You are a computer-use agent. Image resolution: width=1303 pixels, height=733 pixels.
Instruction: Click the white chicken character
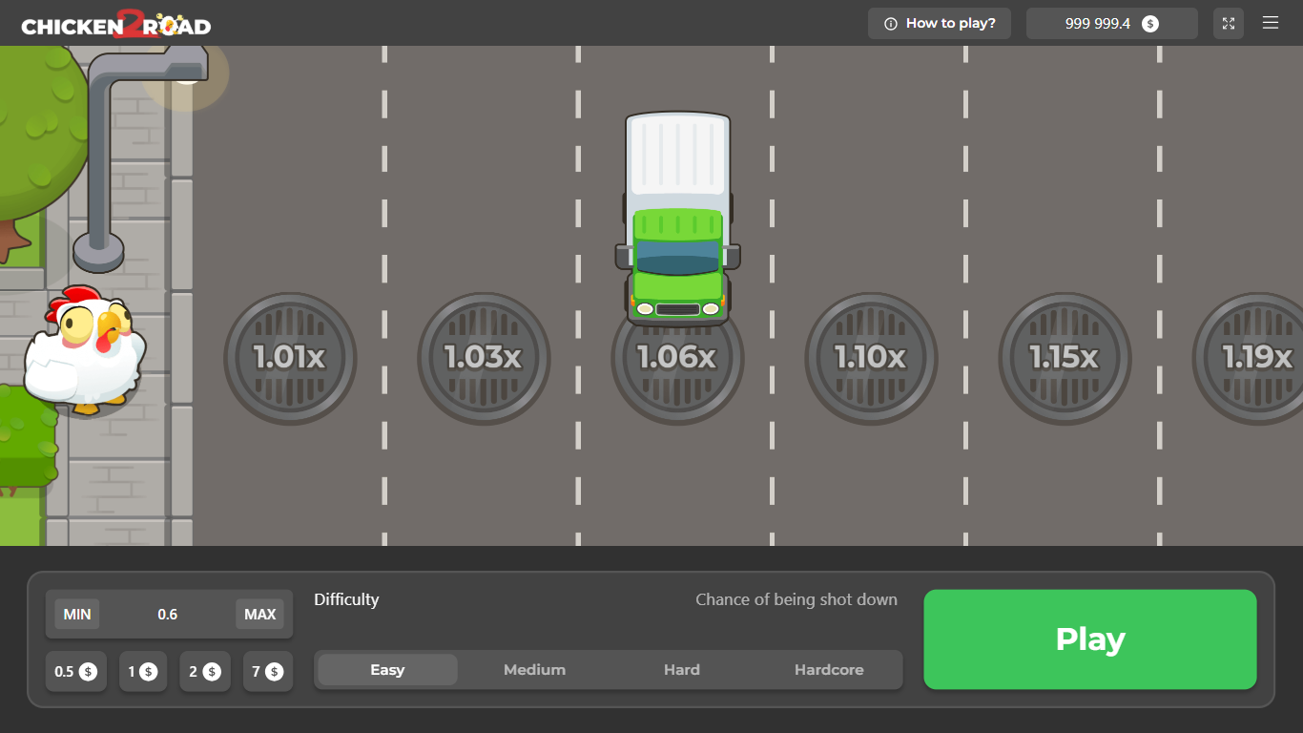pos(84,350)
